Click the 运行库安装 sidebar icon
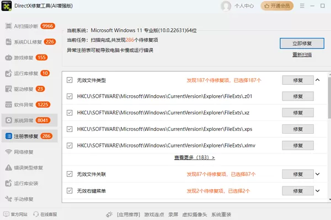 click(8, 183)
